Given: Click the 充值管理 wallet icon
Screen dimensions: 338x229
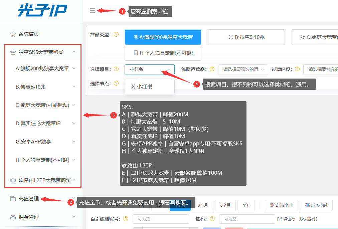Looking at the screenshot, I should point(13,199).
